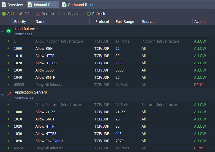Click the Refresh button label
Viewport: 215px width, 152px height.
(99, 14)
